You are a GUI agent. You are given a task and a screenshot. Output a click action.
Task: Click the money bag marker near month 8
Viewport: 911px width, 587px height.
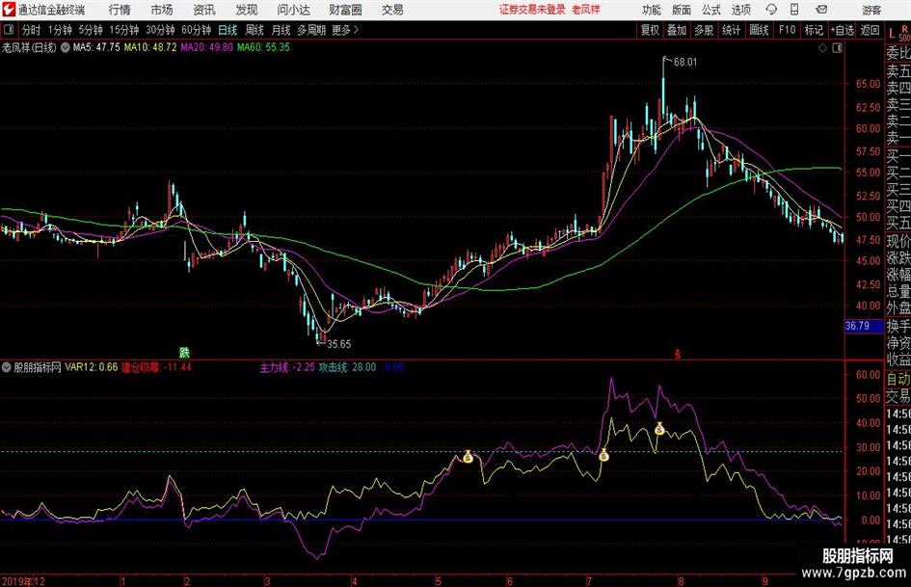tap(659, 428)
